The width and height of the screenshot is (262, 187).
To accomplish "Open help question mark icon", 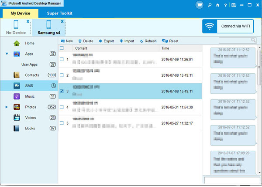I will (226, 4).
